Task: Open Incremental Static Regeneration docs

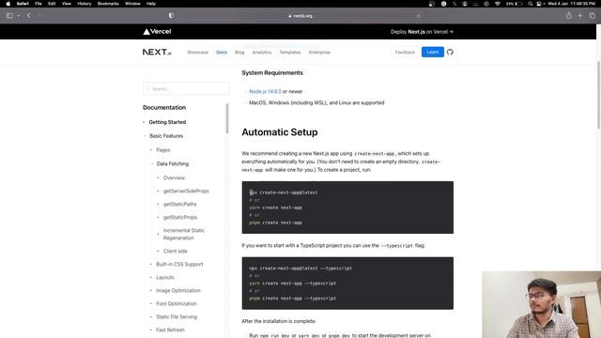Action: coord(184,234)
